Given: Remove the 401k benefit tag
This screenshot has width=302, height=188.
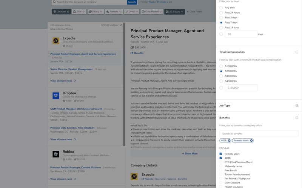Looking at the screenshot, I should (229, 141).
